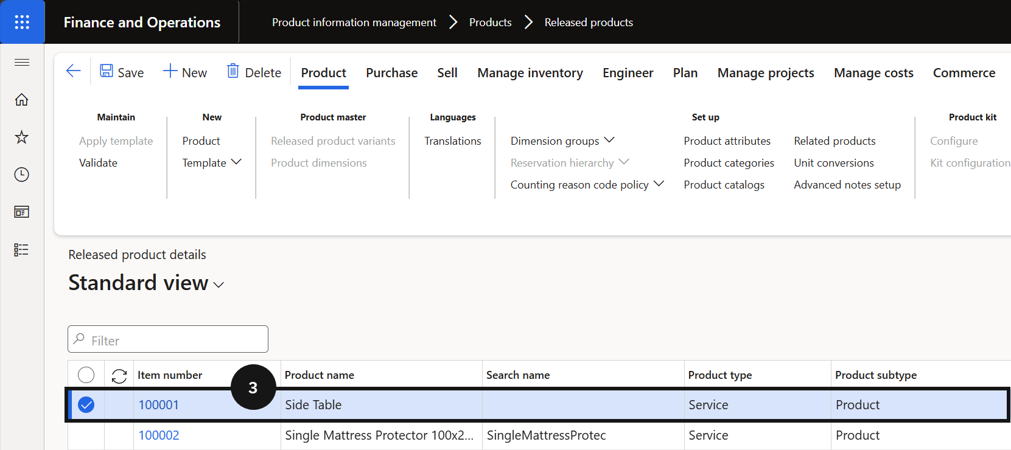Go to Home in sidebar
This screenshot has width=1011, height=450.
tap(22, 99)
